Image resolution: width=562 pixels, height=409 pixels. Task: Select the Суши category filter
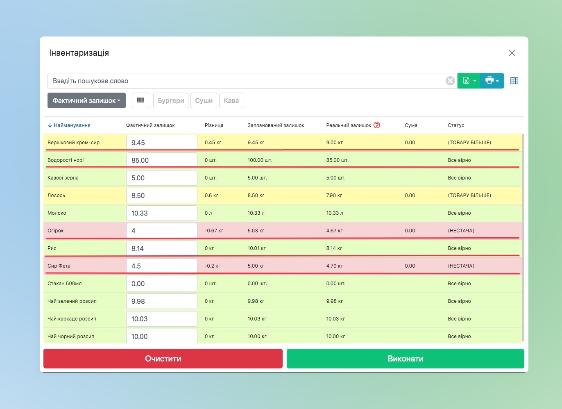(204, 100)
